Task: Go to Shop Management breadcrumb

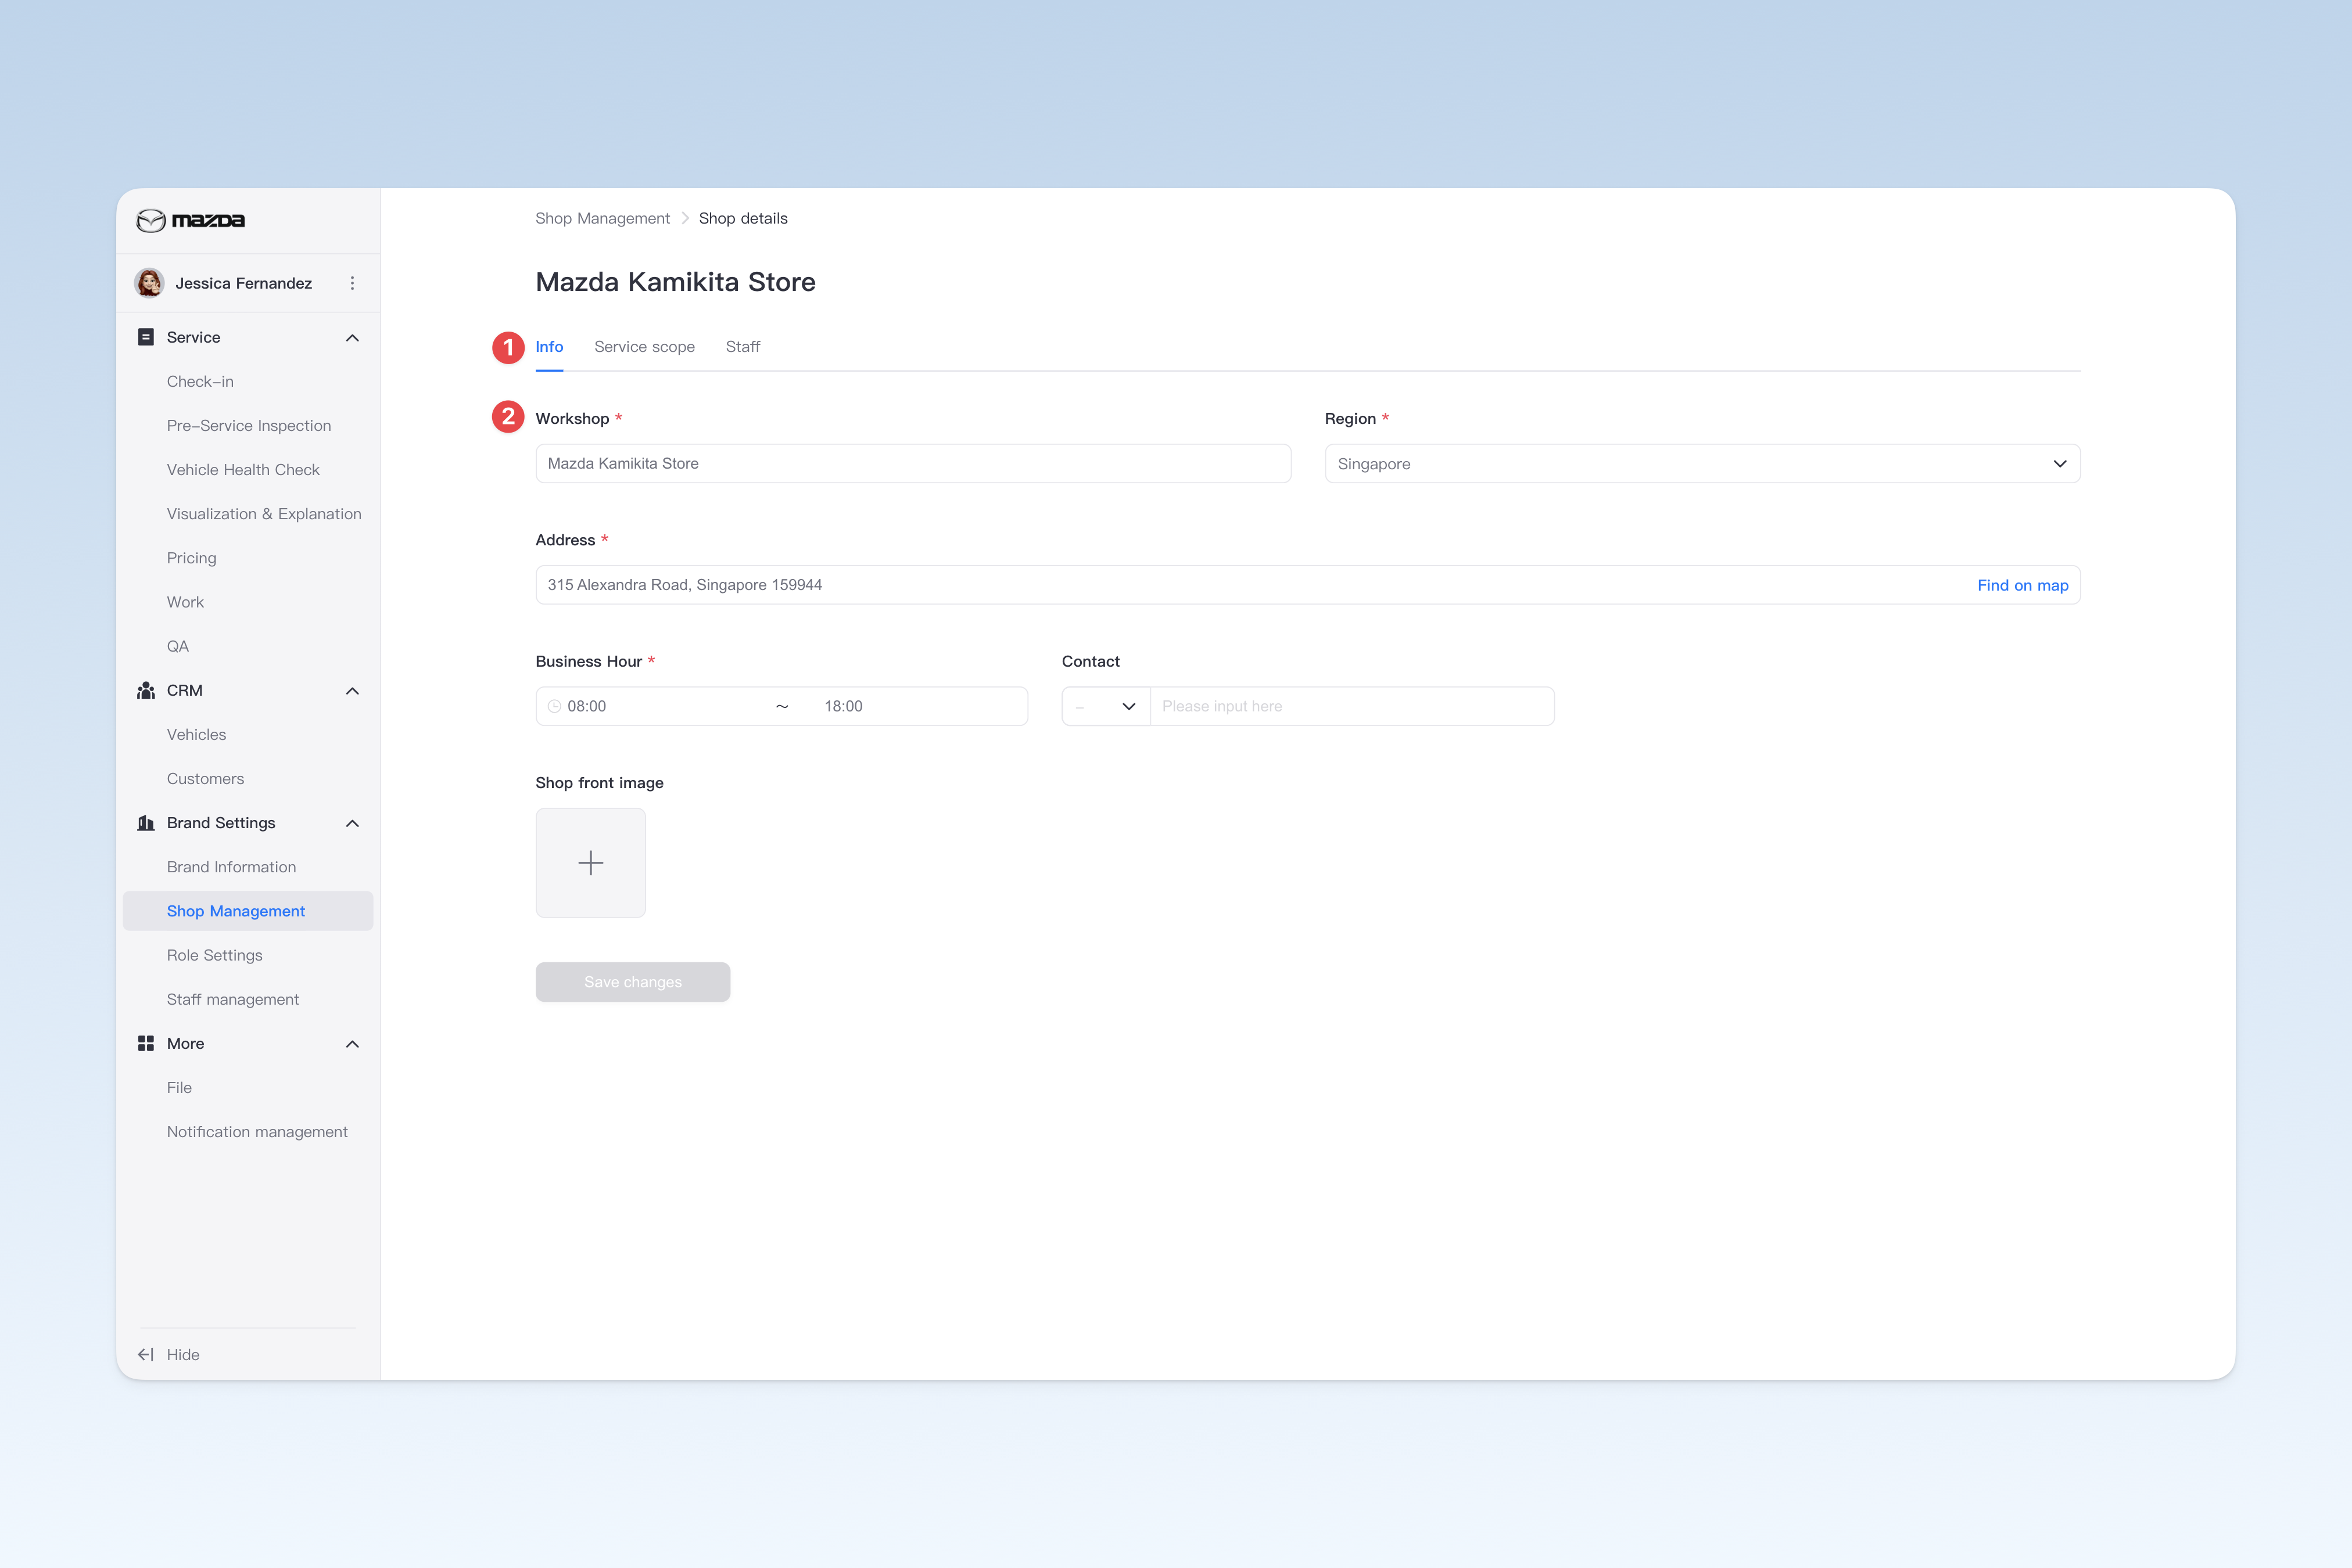Action: (x=603, y=218)
